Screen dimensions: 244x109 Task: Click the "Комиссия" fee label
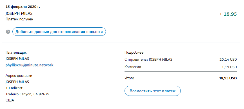[133, 67]
